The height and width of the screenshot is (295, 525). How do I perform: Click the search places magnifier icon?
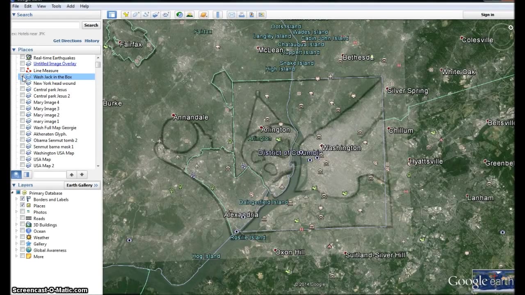[x=16, y=175]
